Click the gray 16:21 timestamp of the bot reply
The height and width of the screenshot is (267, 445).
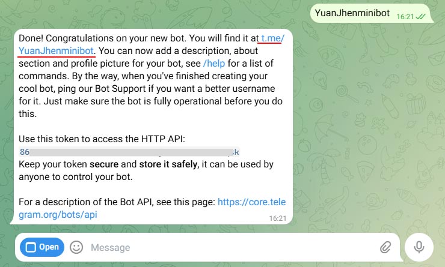tap(278, 218)
